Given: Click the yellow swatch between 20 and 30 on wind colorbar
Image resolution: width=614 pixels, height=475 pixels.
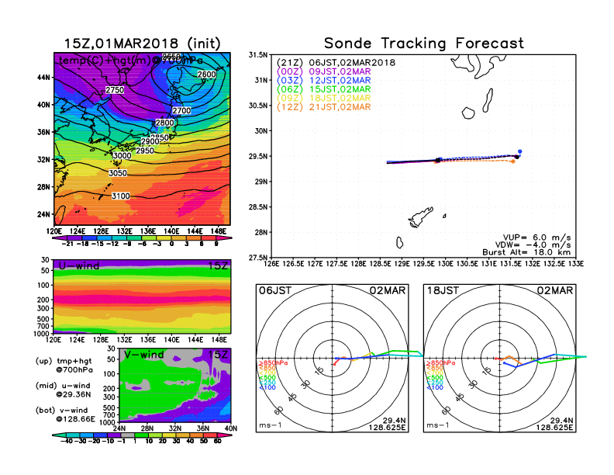Looking at the screenshot, I should coord(169,435).
